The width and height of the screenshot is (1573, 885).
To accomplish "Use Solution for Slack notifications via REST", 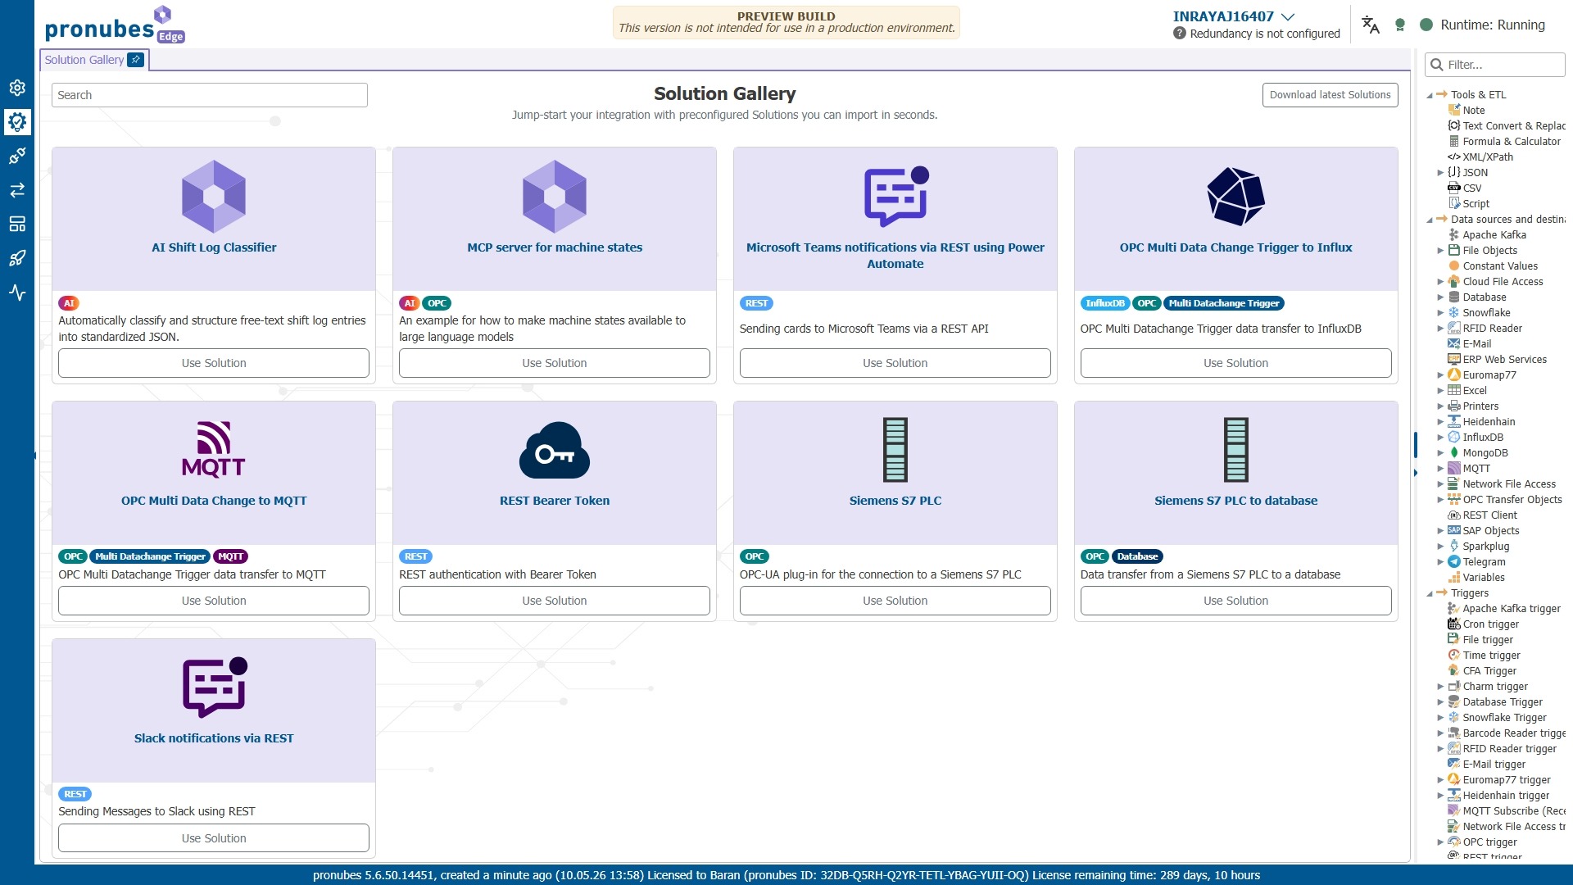I will [214, 838].
